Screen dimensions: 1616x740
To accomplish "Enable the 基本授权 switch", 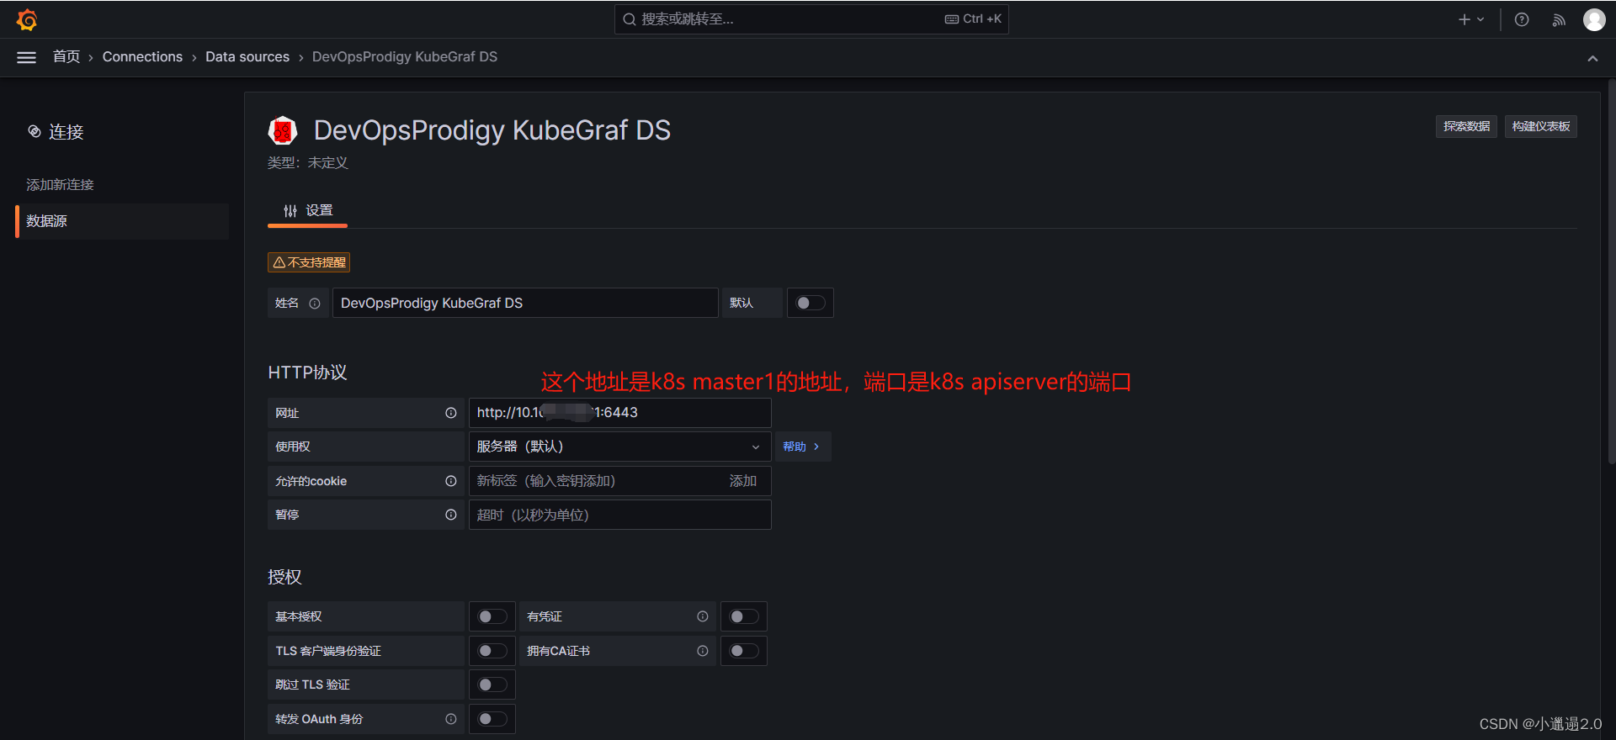I will point(492,616).
